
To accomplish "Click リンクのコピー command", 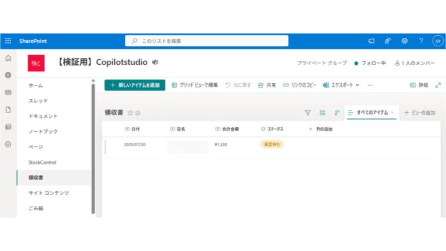I will [299, 85].
